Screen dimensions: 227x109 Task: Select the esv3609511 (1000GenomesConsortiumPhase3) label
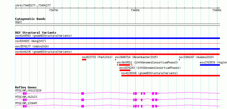(x=147, y=63)
